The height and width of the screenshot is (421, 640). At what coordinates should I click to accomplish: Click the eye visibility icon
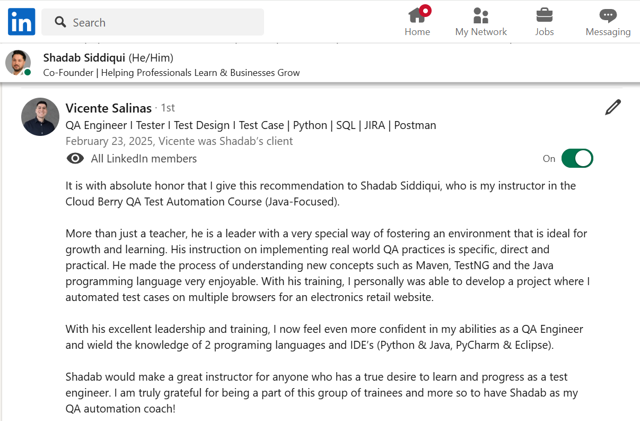pos(75,159)
